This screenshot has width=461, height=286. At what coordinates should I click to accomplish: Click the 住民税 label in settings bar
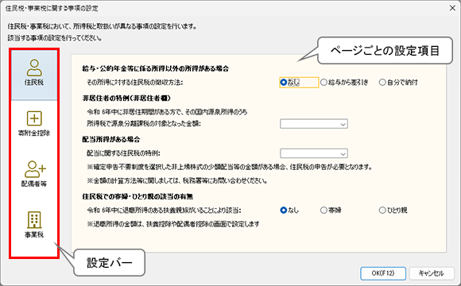tap(34, 83)
